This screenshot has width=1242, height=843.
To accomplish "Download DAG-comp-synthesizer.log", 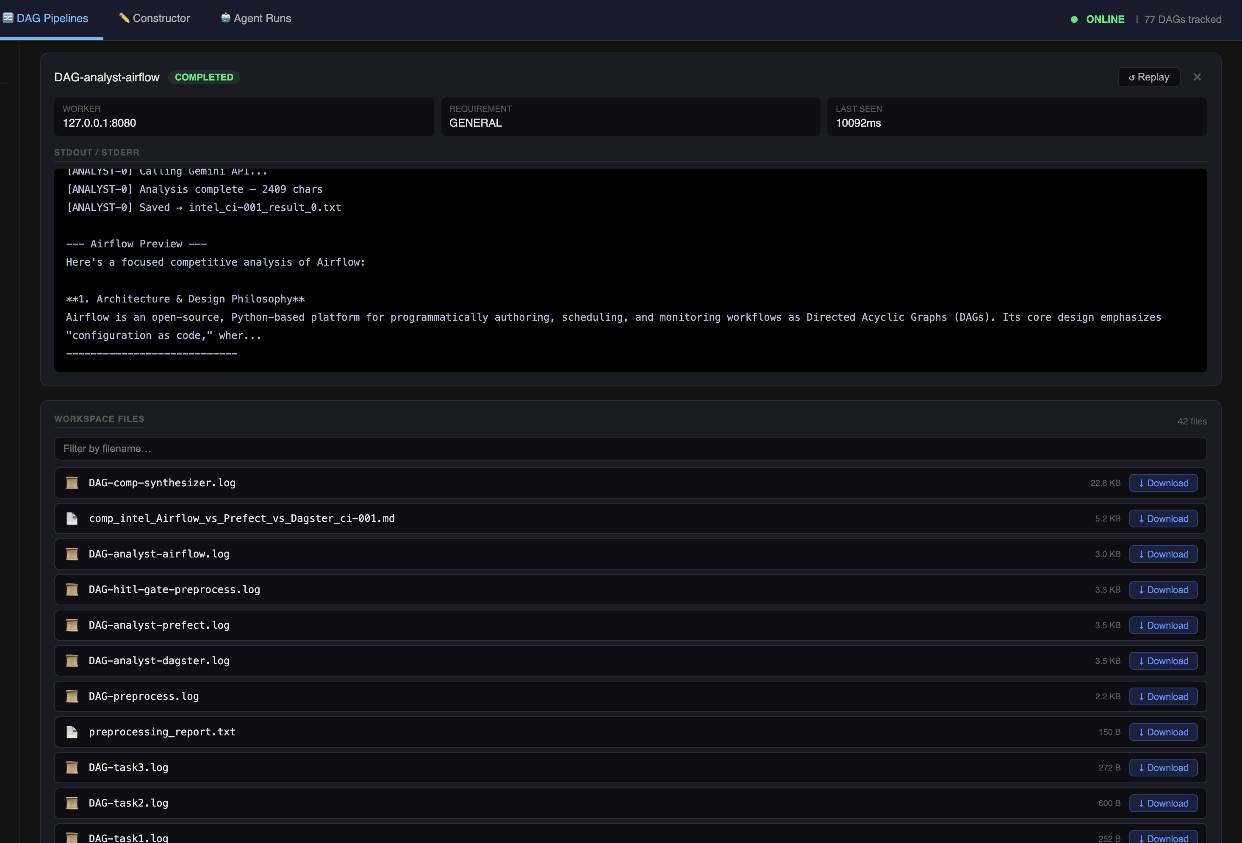I will tap(1163, 483).
